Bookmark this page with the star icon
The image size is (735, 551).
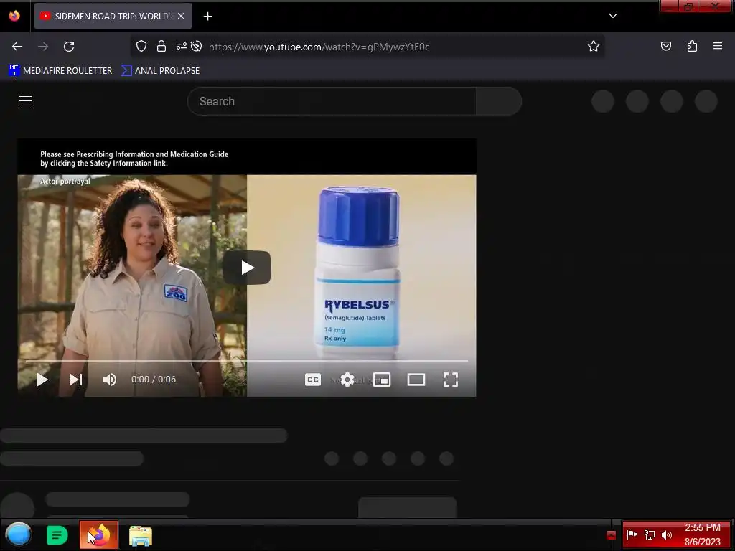(x=594, y=46)
